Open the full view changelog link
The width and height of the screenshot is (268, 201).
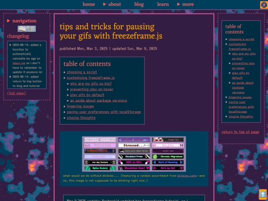tap(16, 93)
